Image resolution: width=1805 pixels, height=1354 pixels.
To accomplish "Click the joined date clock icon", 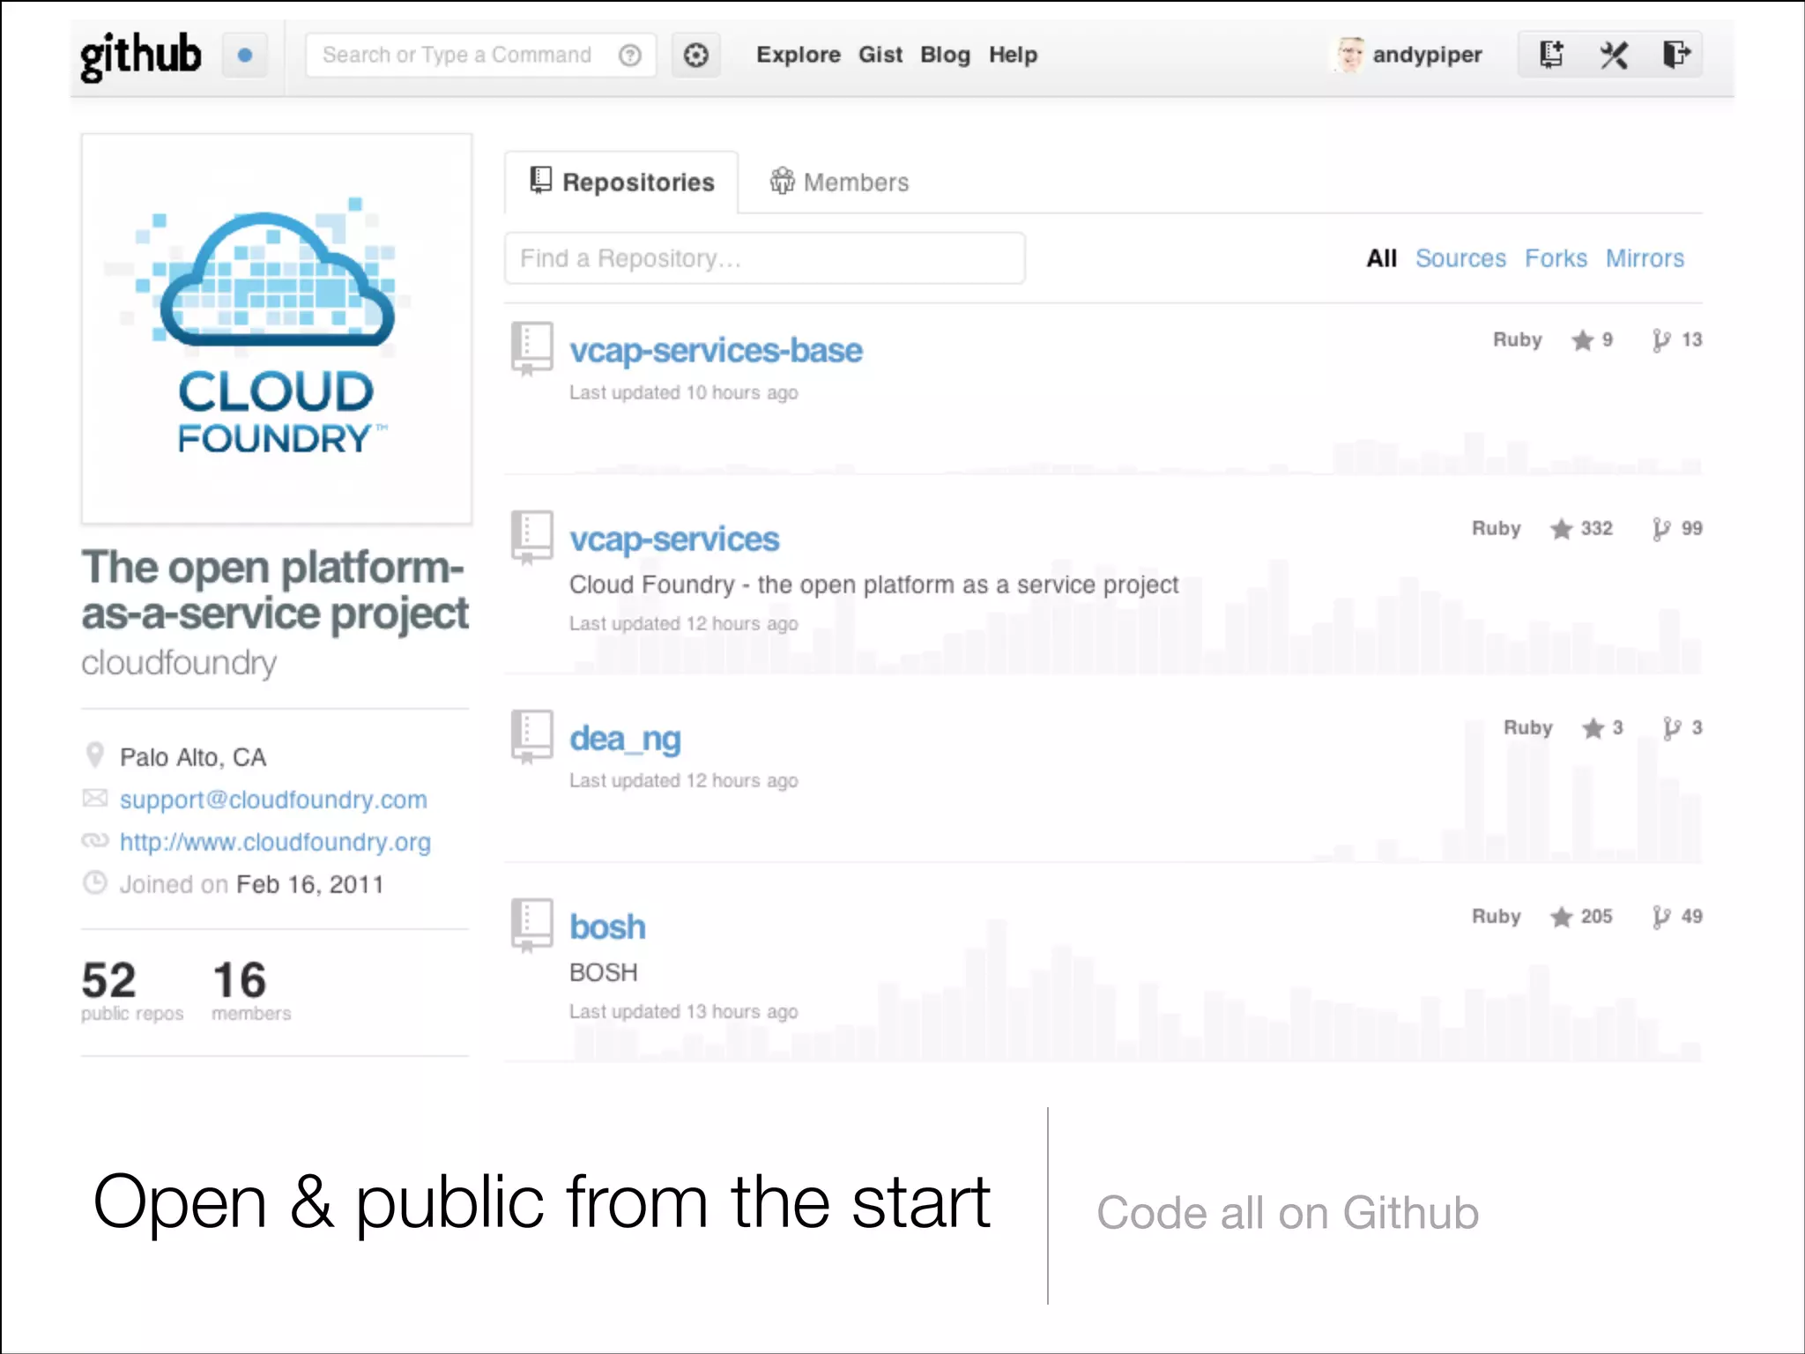I will pos(94,882).
